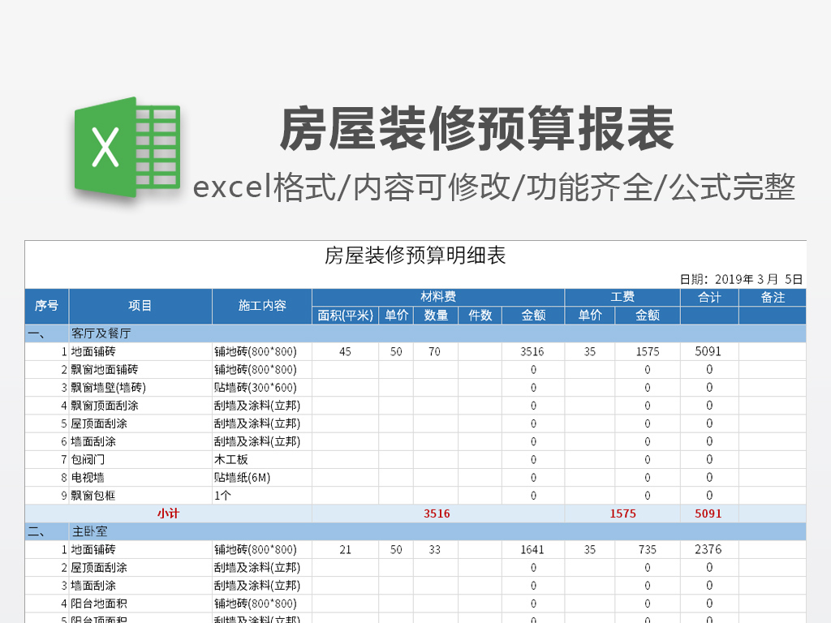Select the 电视墙 item cell

88,478
